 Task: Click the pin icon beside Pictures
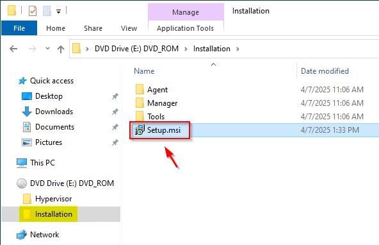pos(115,142)
